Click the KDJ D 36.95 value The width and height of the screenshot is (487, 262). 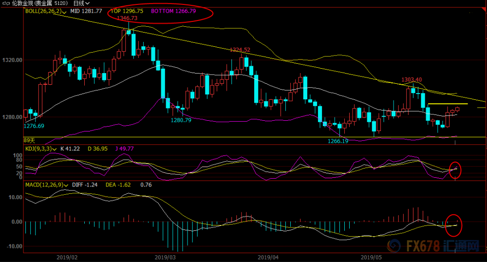97,149
